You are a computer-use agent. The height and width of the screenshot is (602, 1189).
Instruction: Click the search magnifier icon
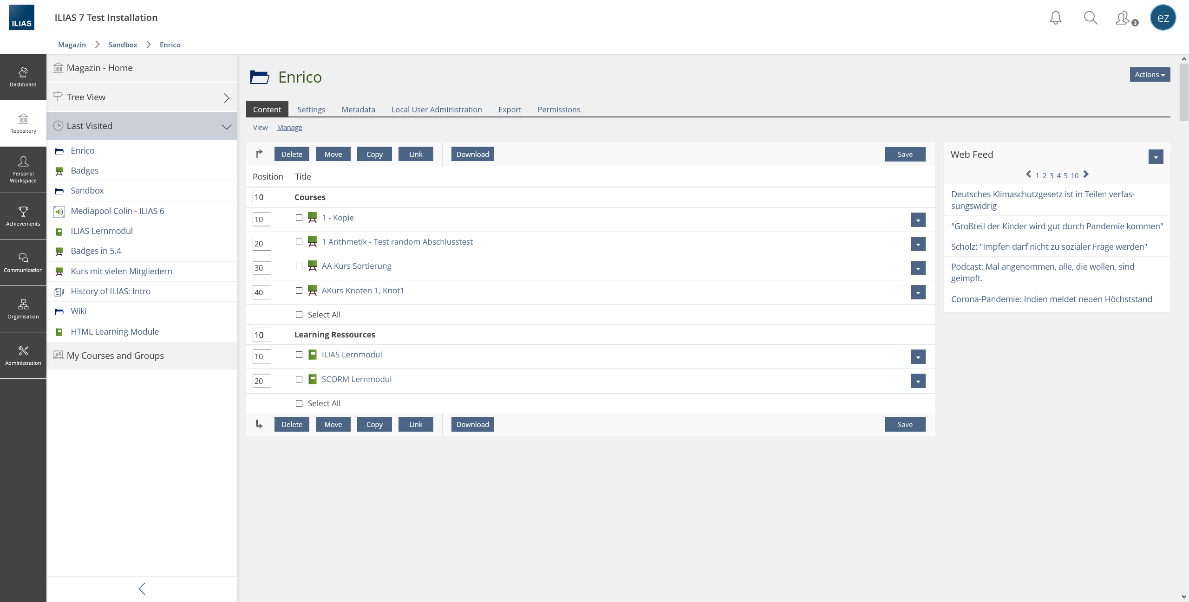pos(1090,18)
